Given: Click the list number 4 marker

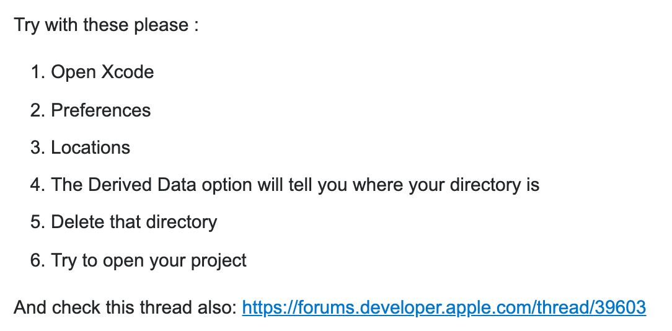Looking at the screenshot, I should [38, 185].
